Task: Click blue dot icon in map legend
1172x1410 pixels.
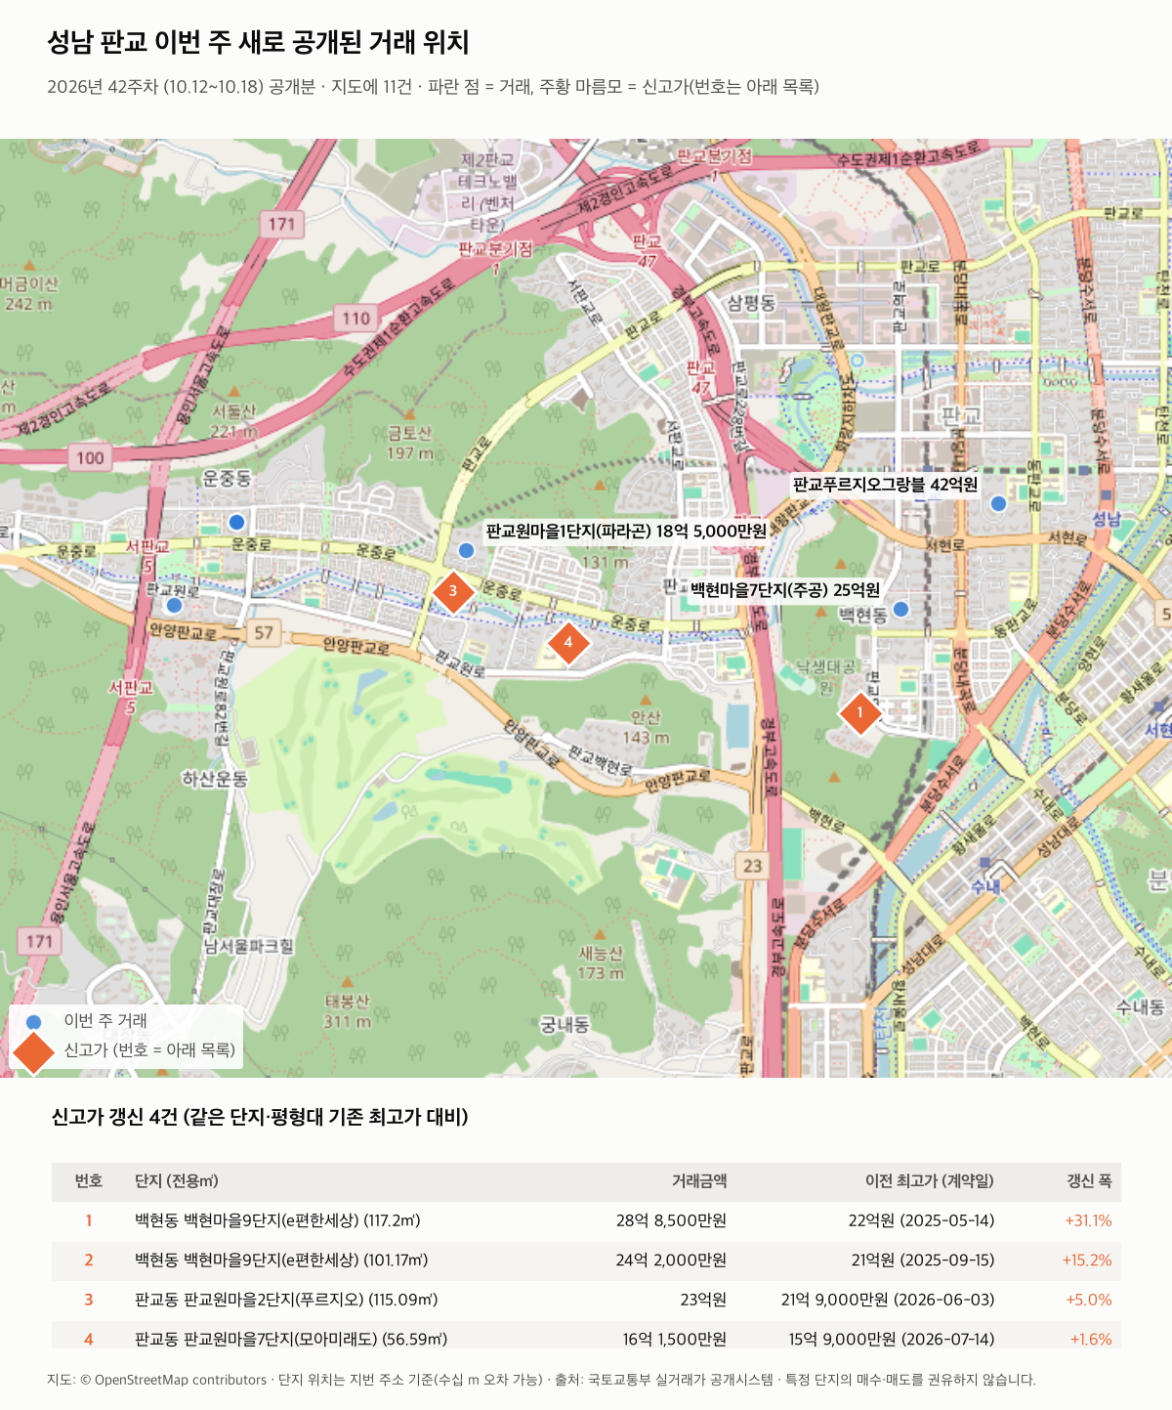Action: coord(33,1022)
